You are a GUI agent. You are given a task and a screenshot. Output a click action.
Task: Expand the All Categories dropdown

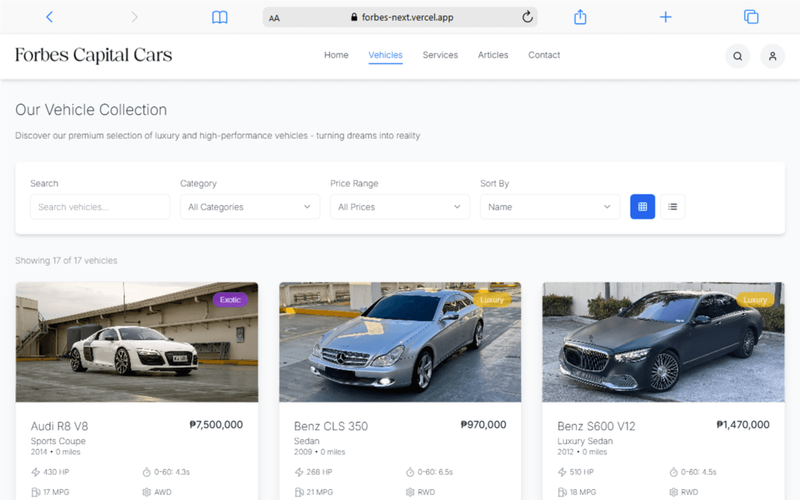point(250,207)
